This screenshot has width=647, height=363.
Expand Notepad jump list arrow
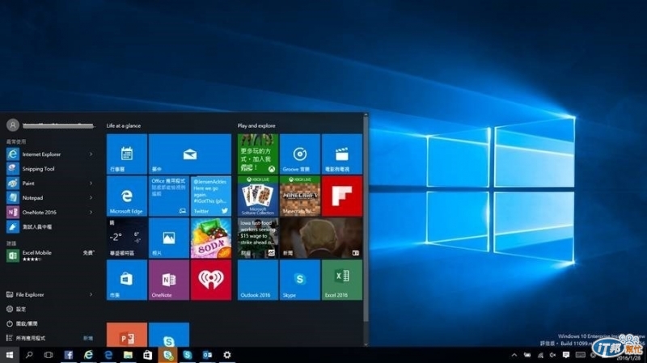91,197
